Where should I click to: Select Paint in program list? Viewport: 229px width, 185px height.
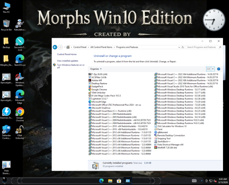158,129
